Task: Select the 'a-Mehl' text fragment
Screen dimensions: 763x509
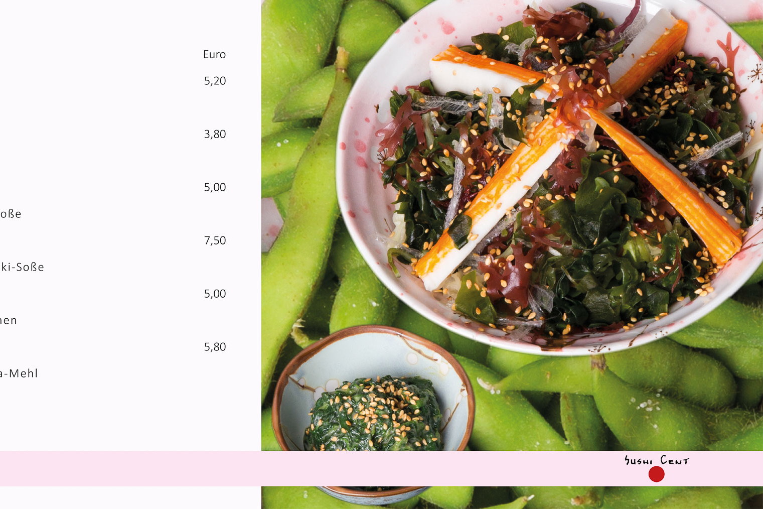Action: click(19, 373)
